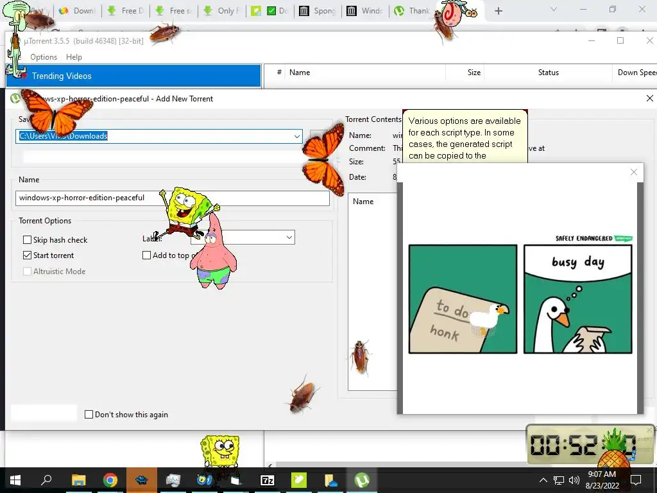This screenshot has height=493, width=657.
Task: Check Don't show this again
Action: (89, 415)
